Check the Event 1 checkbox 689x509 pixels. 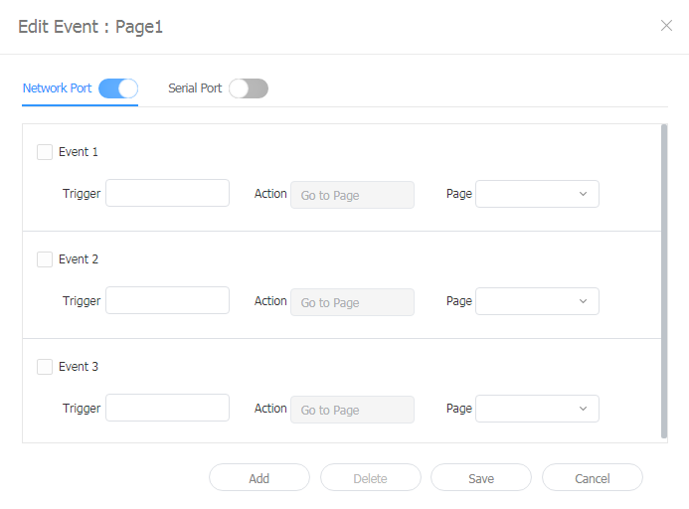[x=45, y=152]
